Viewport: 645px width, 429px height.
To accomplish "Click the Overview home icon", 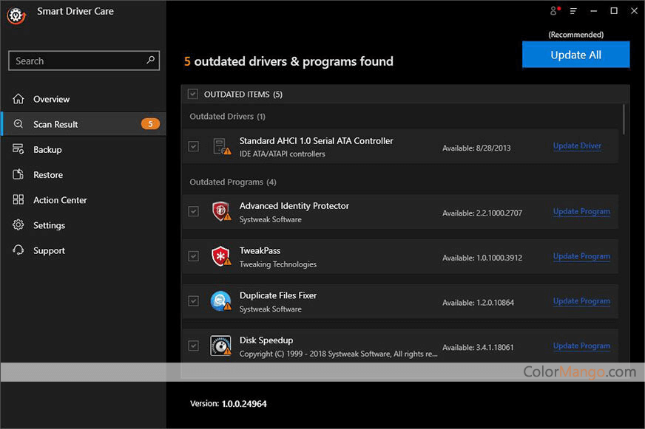I will coord(18,99).
